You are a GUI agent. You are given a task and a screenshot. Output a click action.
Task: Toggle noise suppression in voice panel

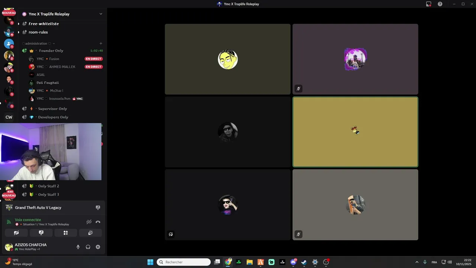coord(89,222)
